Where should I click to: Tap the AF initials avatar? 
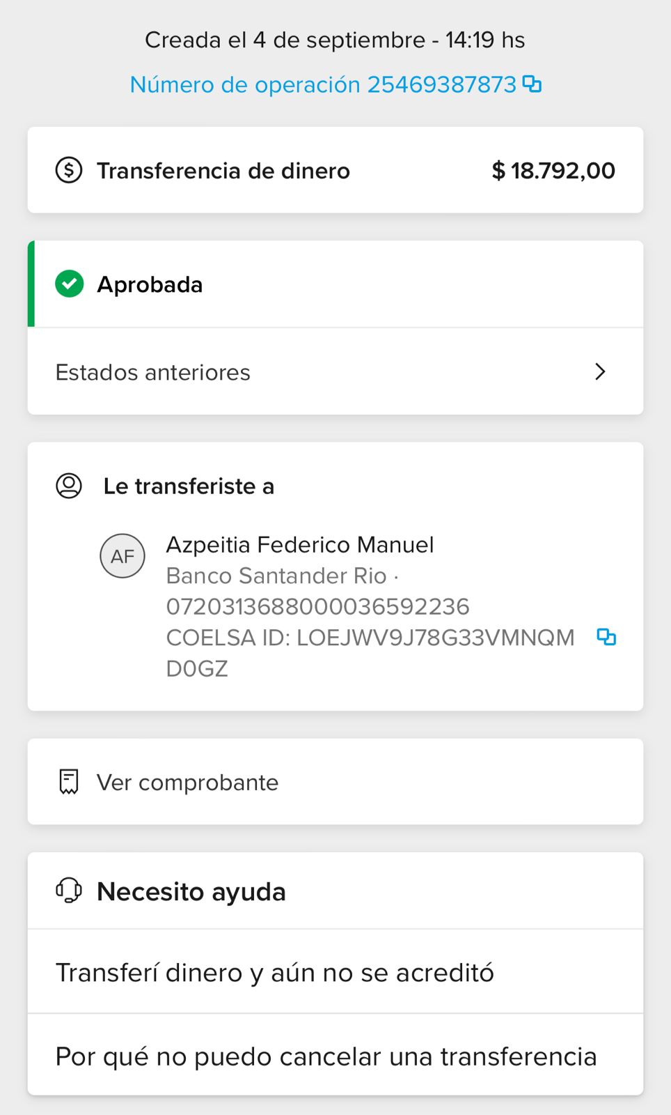point(123,556)
